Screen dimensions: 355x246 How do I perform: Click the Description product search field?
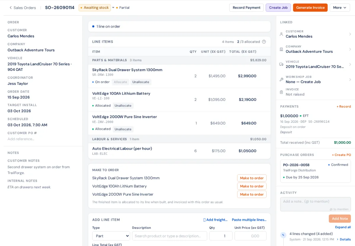pyautogui.click(x=170, y=236)
